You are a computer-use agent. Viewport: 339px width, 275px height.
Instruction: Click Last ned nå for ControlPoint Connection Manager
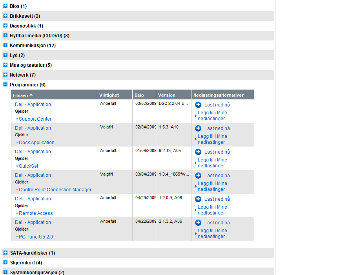coord(217,176)
